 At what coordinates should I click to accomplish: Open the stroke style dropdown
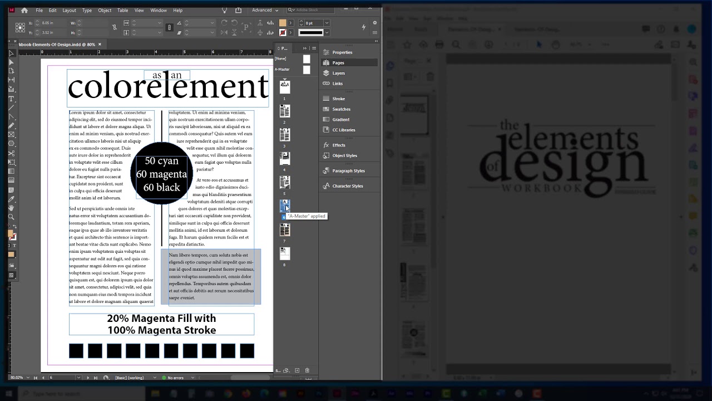tap(327, 32)
